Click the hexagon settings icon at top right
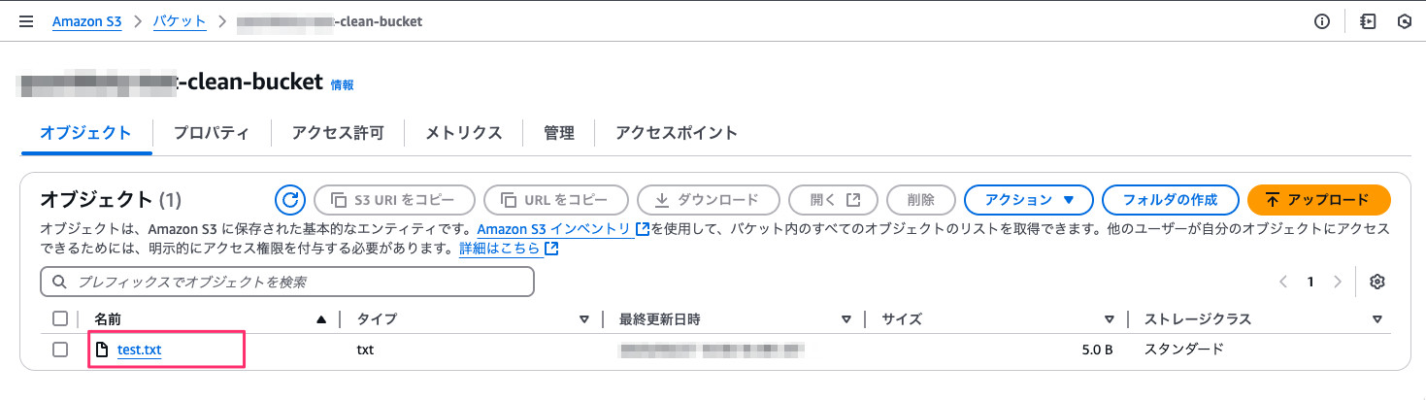Screen dimensions: 1426x400 coord(1404,21)
